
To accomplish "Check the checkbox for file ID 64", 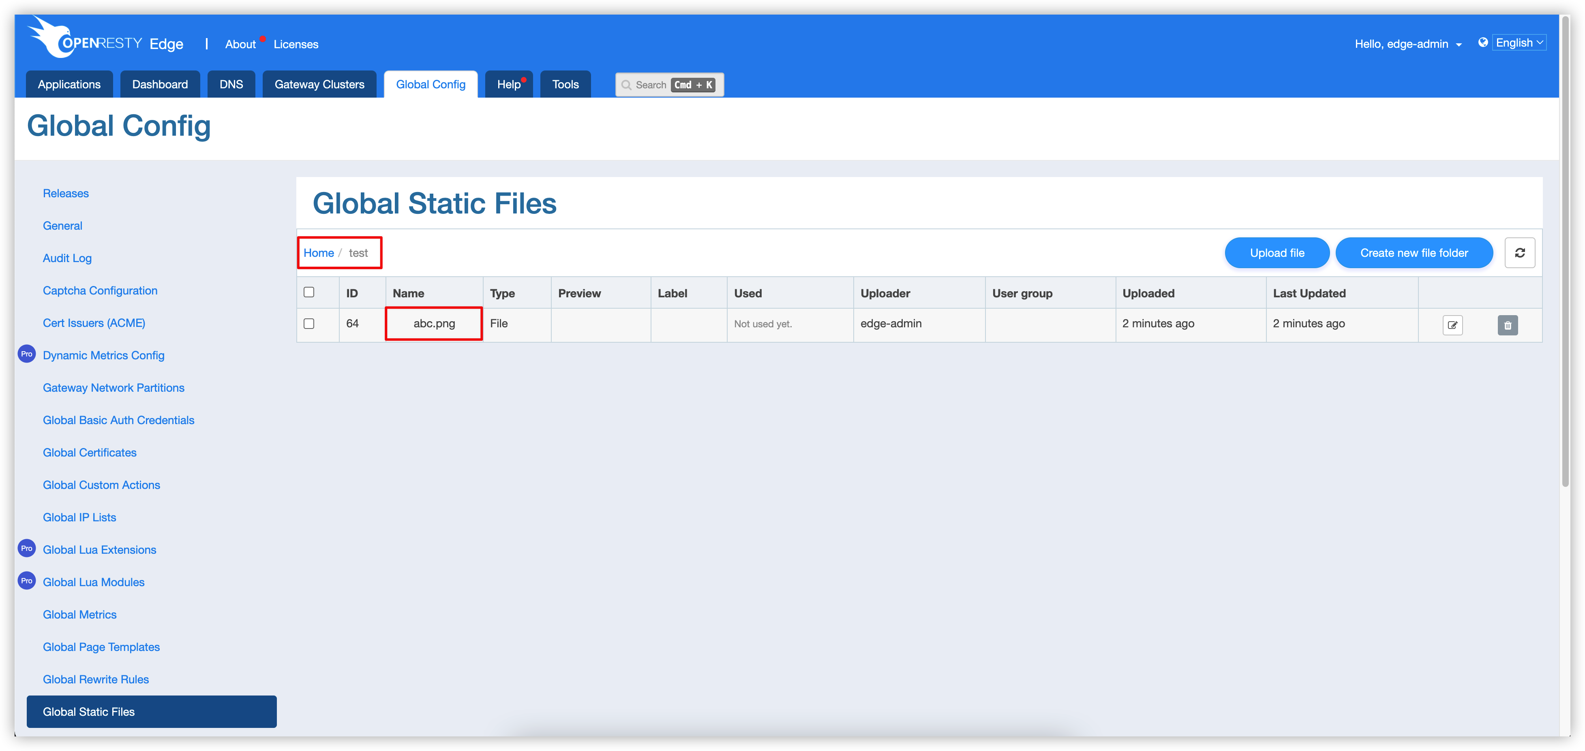I will click(309, 324).
